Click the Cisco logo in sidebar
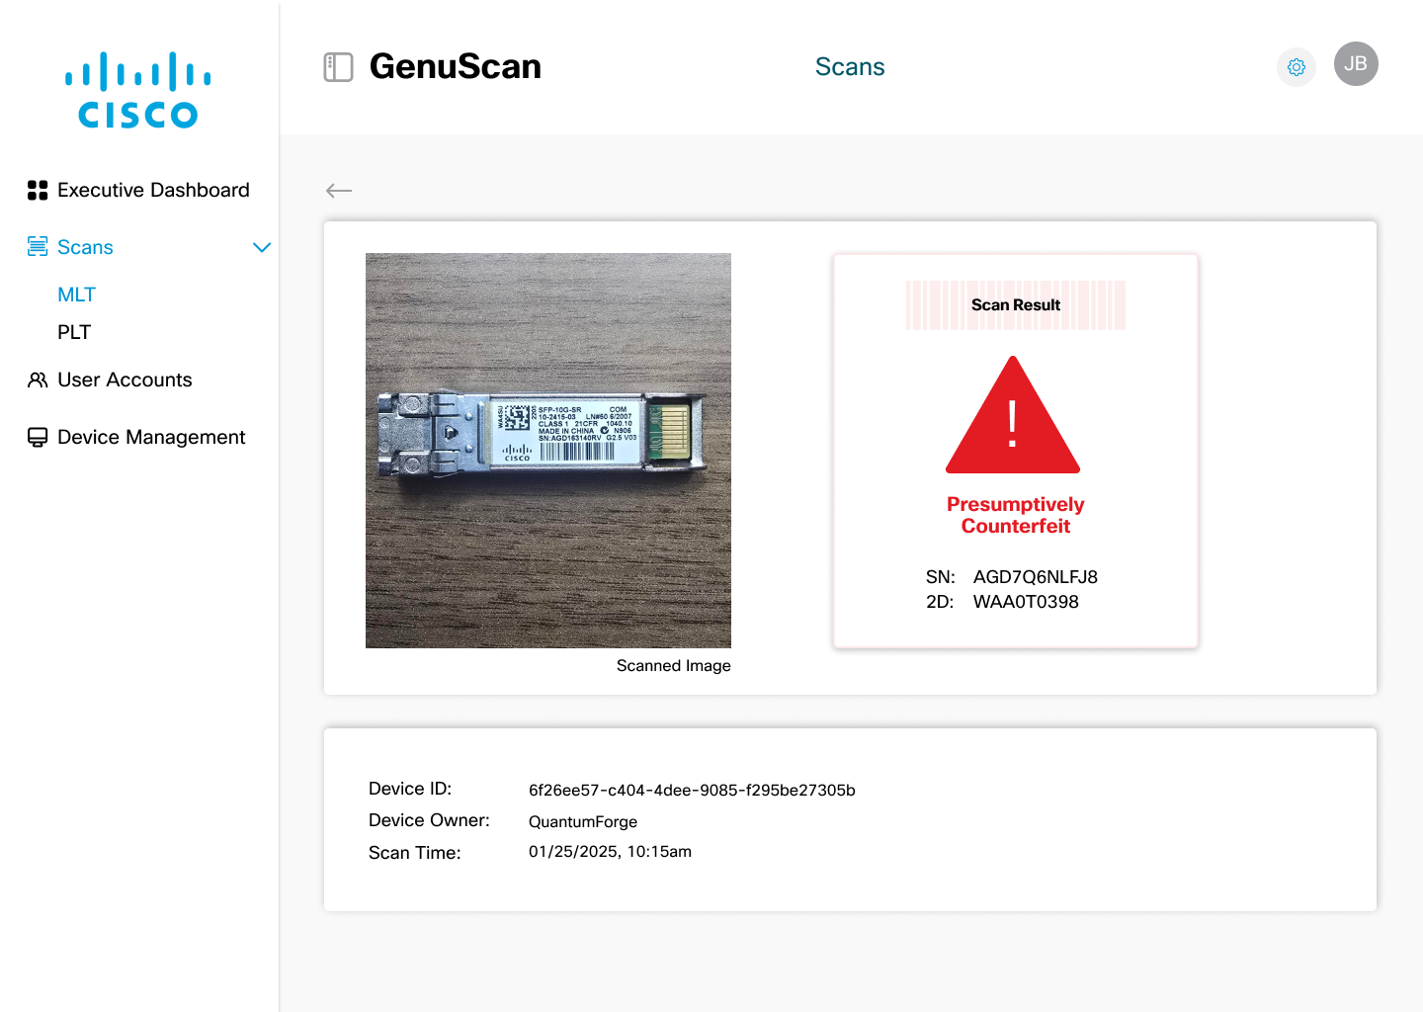 click(x=138, y=90)
